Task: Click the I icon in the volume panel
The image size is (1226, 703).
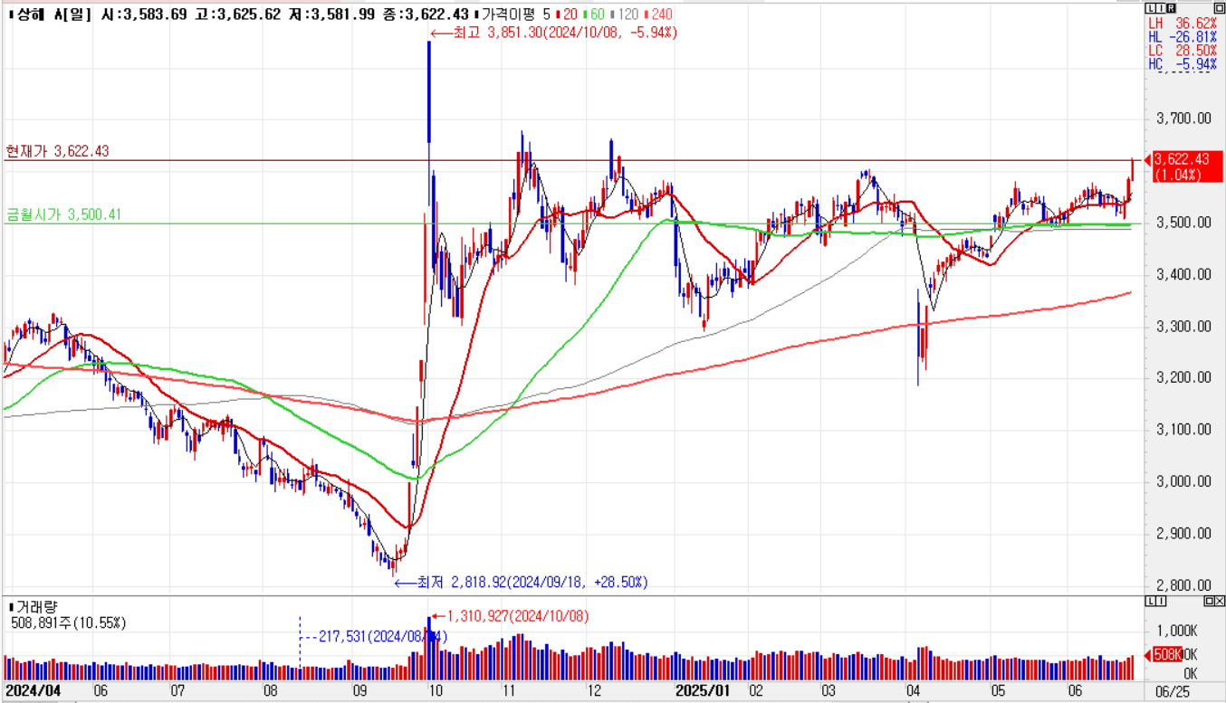Action: (x=1159, y=602)
